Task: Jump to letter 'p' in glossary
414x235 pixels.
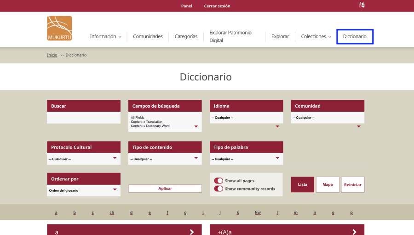Action: (351, 212)
